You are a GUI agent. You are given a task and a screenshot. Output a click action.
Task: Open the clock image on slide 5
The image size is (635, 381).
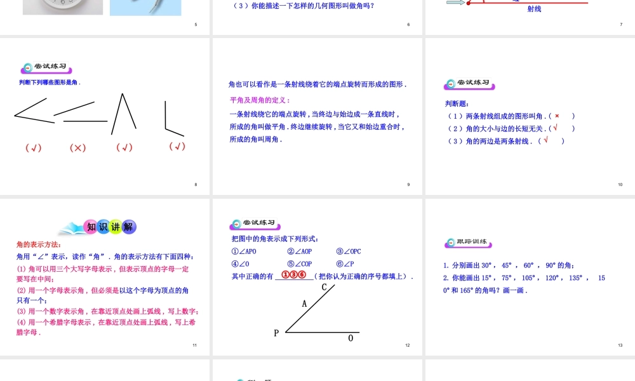[62, 8]
